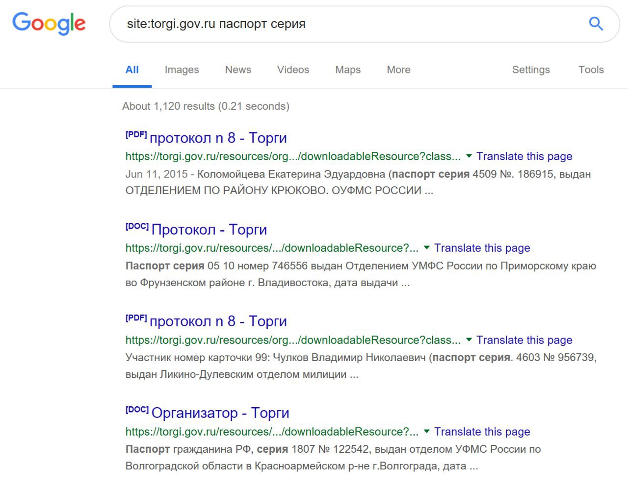
Task: Click the snippet starting 'Паспорт серия 05 10'
Action: [x=361, y=274]
